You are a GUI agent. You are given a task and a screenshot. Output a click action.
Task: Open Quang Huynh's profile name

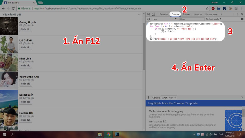click(28, 22)
